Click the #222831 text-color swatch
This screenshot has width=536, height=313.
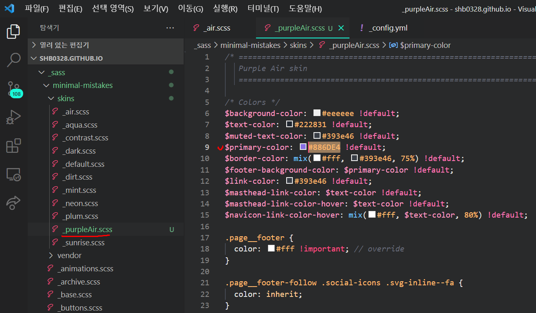(290, 124)
